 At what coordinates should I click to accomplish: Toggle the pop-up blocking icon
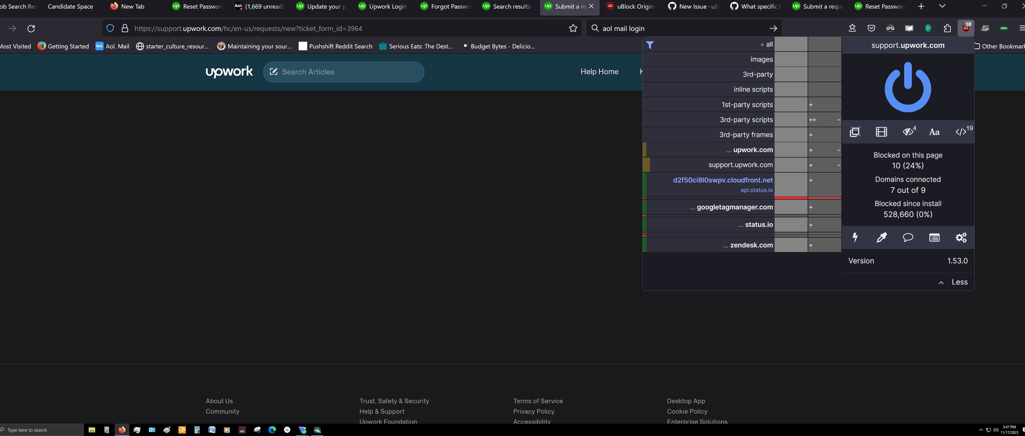tap(855, 132)
